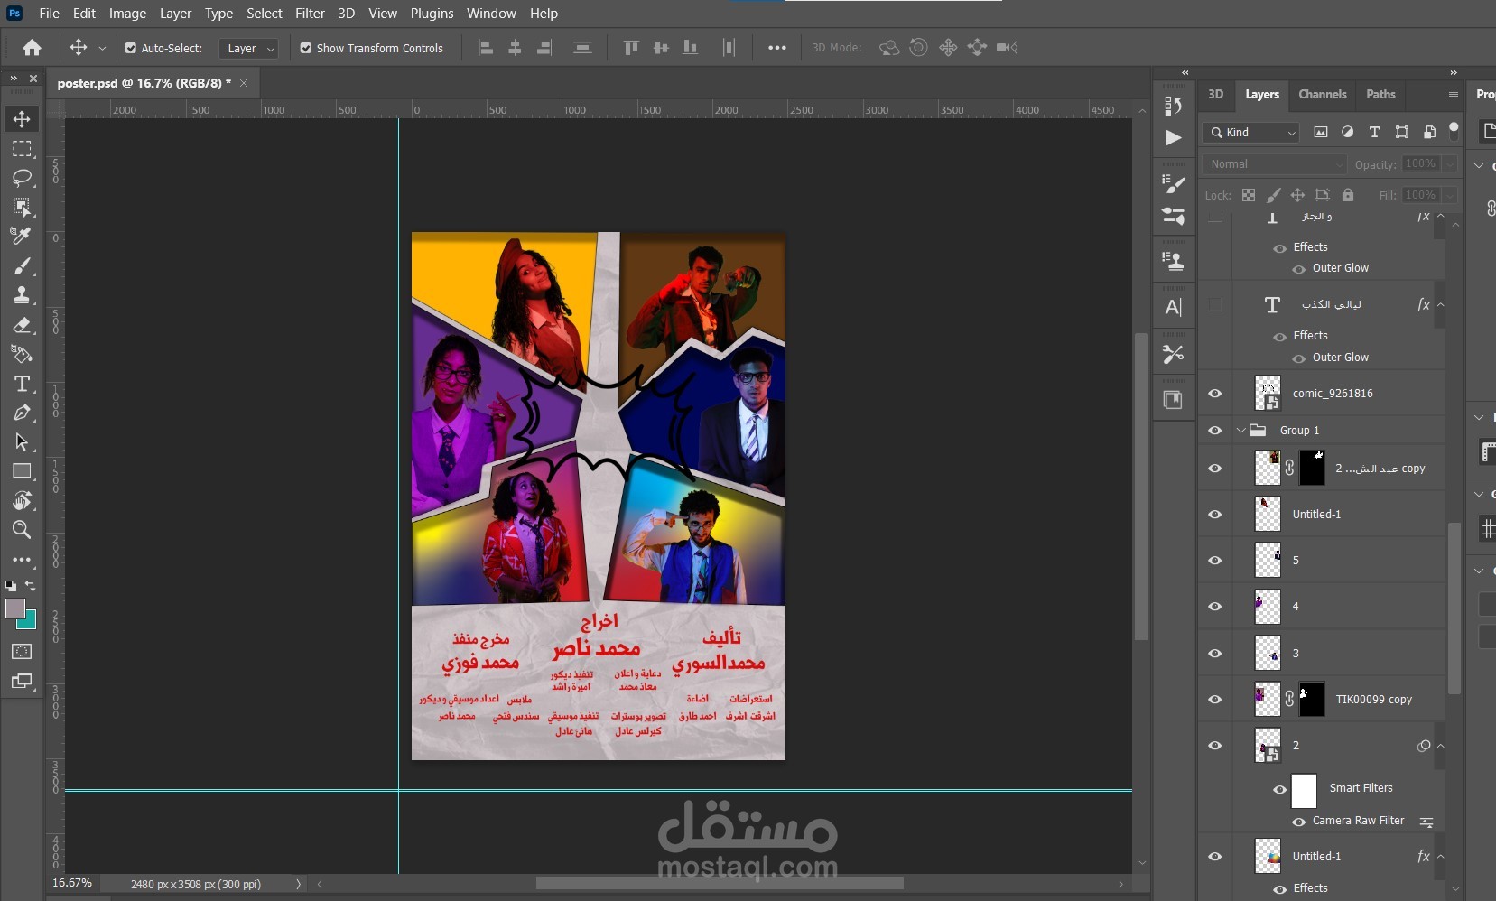Select the Untitled-1 layer thumbnail in Group 1
The height and width of the screenshot is (901, 1496).
click(1268, 515)
